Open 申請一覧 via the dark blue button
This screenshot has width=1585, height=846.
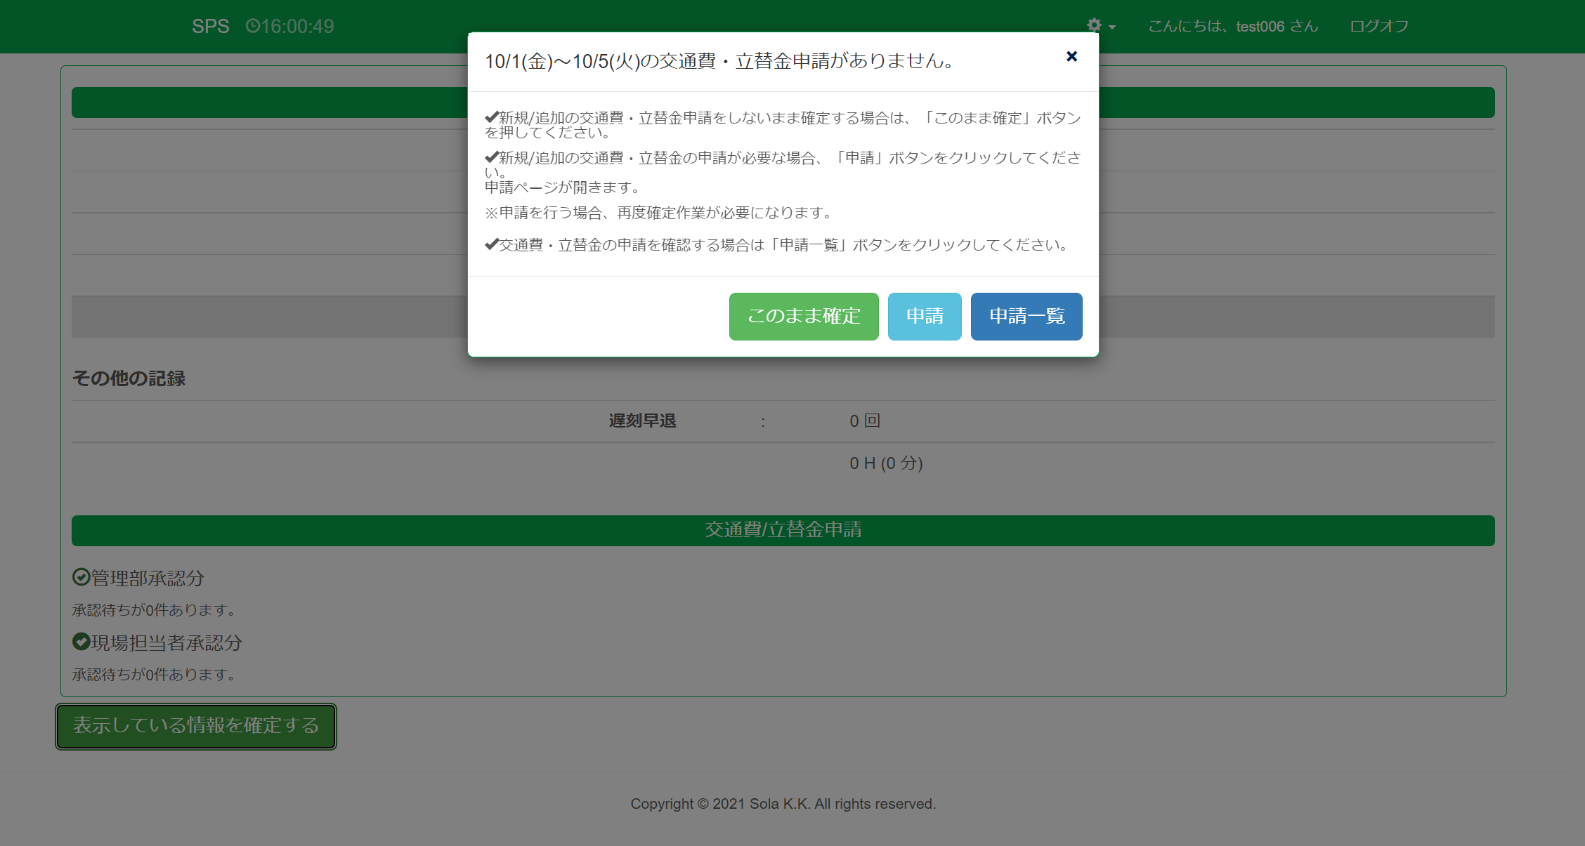[x=1026, y=317]
